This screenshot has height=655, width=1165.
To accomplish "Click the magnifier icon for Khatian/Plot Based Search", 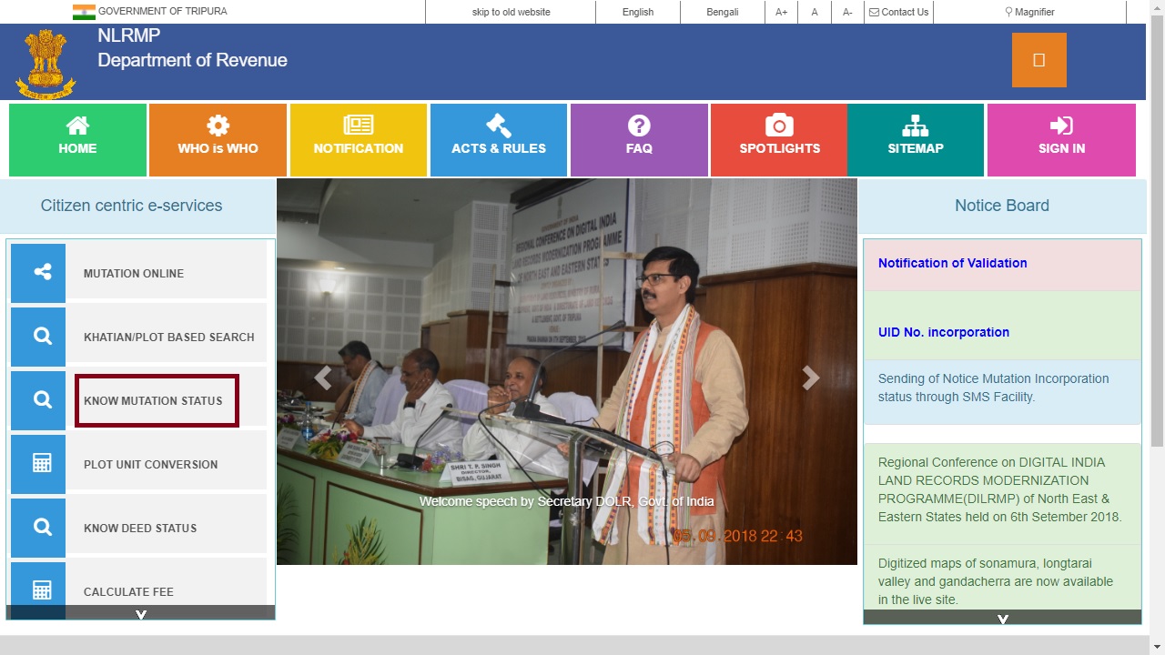I will pyautogui.click(x=38, y=337).
